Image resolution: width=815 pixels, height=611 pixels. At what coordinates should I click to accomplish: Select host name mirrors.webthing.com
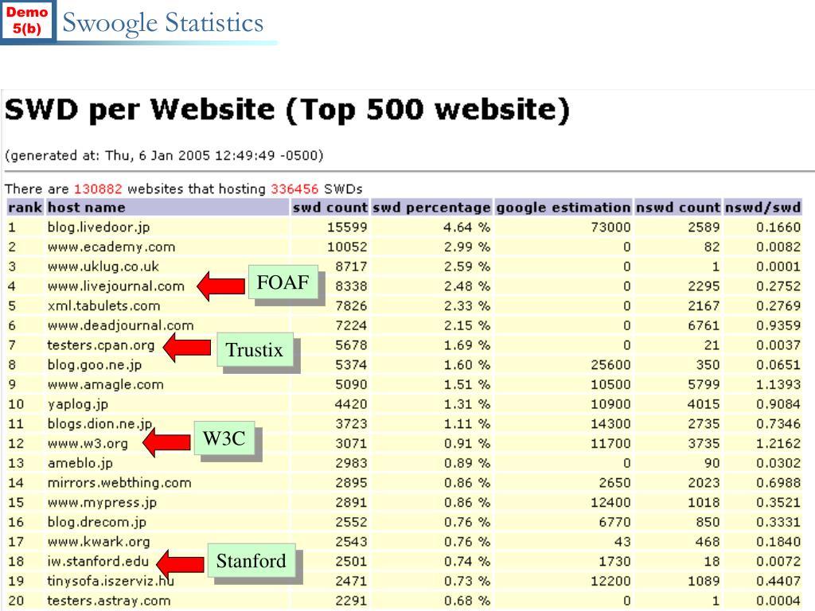tap(119, 483)
